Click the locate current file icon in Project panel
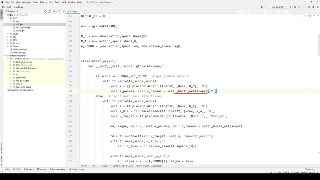Screen dimensions: 320x180 [45, 11]
